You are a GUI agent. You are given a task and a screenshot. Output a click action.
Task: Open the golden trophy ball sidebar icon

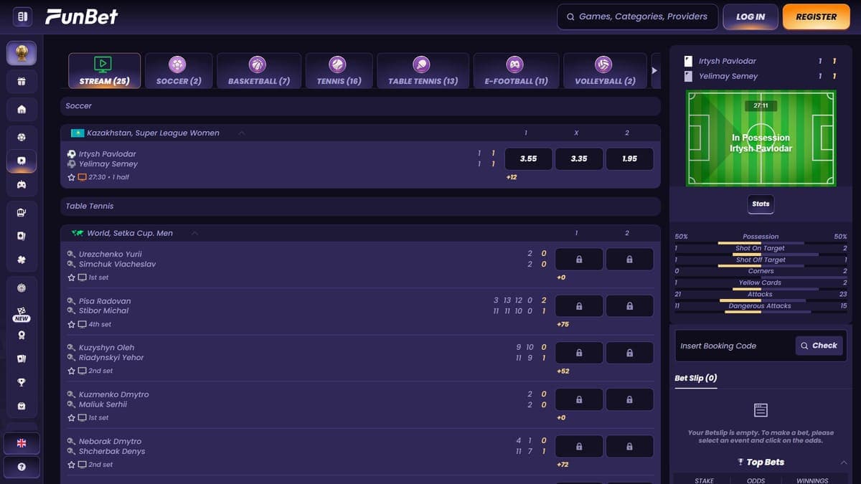click(22, 52)
